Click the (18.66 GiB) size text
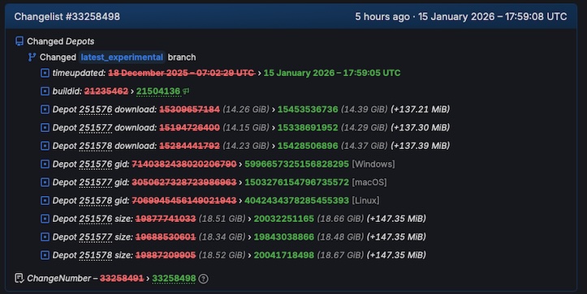 click(340, 219)
